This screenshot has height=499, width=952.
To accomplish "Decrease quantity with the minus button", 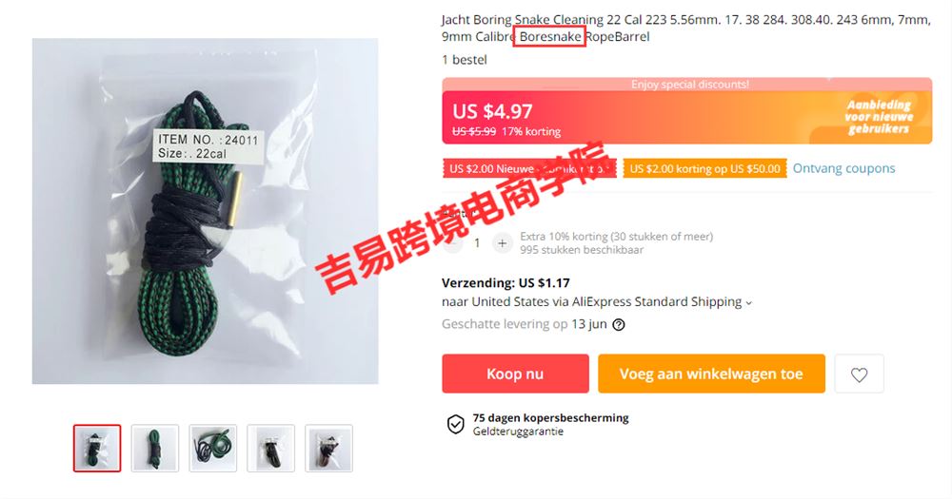I will point(451,243).
